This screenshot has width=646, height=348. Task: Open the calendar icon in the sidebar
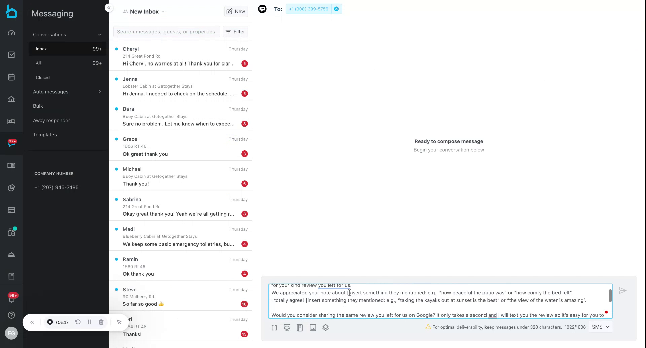click(x=11, y=77)
